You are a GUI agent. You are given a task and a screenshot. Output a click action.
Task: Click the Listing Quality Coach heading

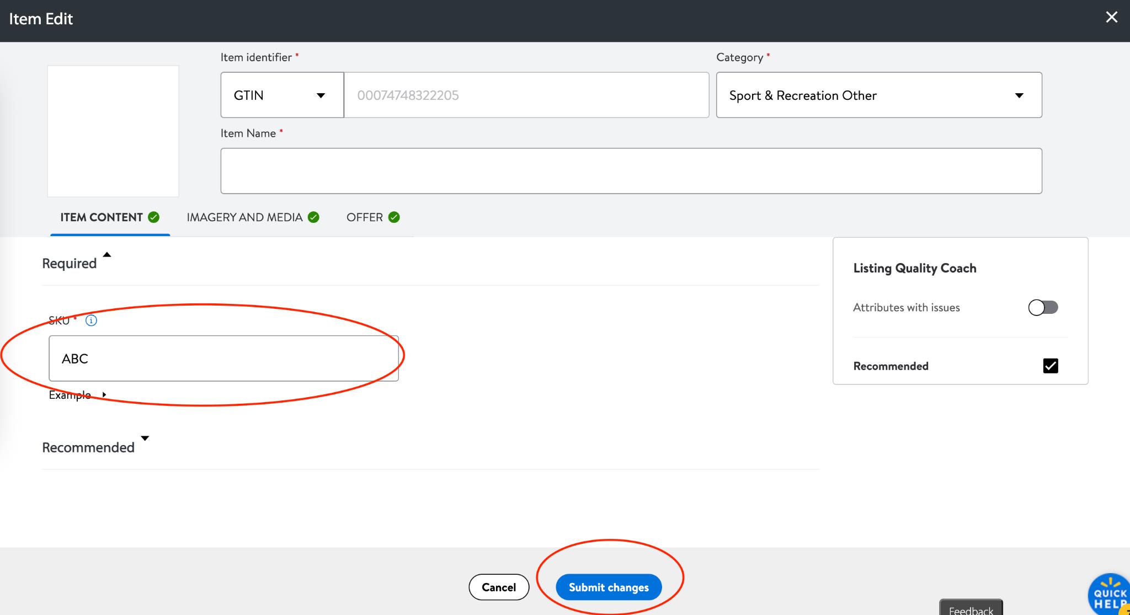click(915, 268)
